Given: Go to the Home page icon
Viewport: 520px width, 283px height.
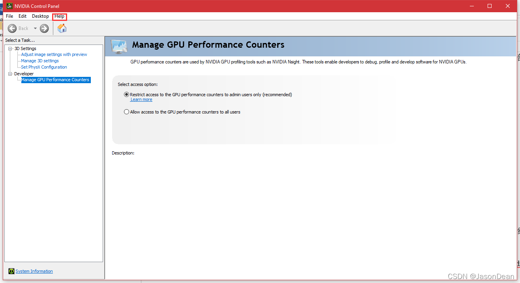Looking at the screenshot, I should (62, 28).
